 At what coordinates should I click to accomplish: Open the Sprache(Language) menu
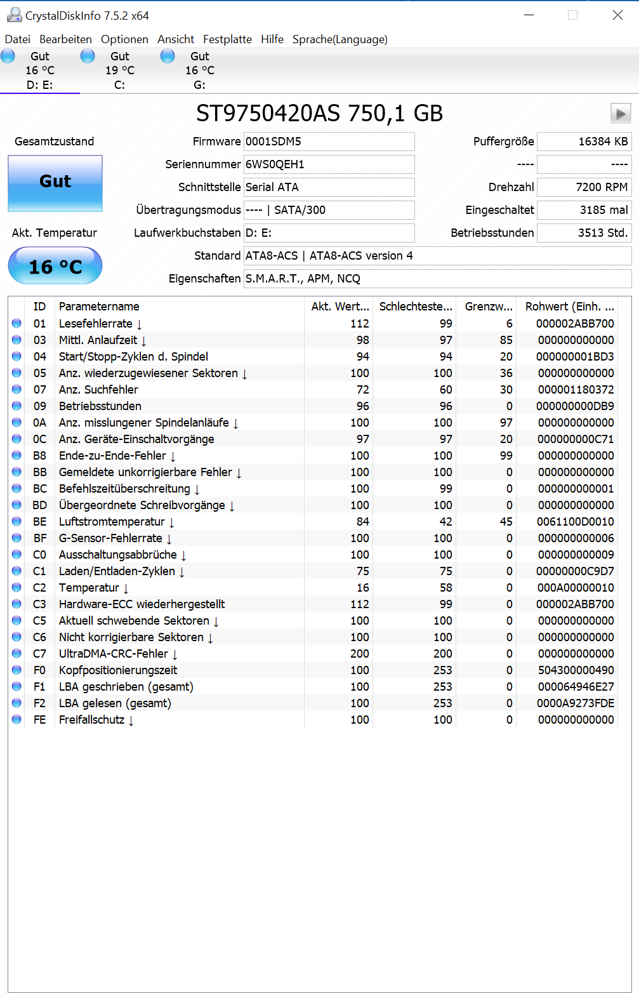pos(340,39)
